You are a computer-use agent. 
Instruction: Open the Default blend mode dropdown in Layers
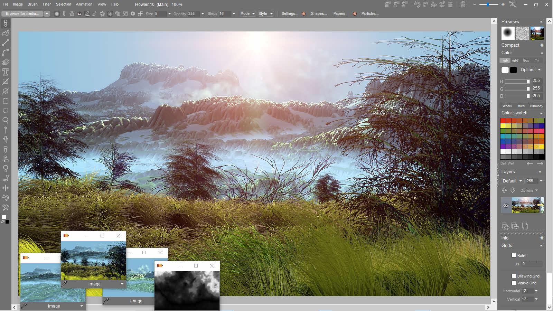[512, 181]
